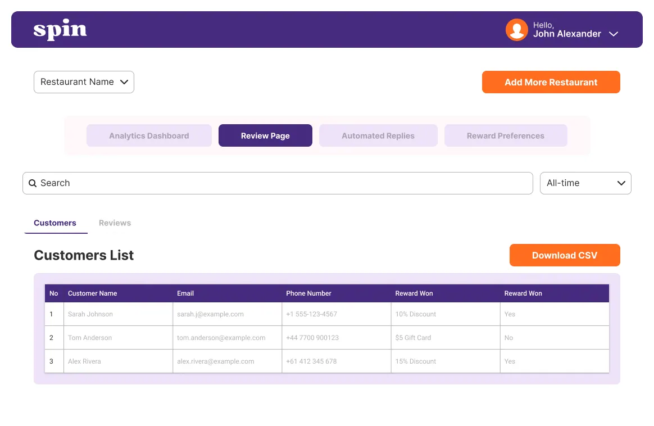Switch to Analytics Dashboard tab
Viewport: 654px width, 426px height.
coord(149,135)
